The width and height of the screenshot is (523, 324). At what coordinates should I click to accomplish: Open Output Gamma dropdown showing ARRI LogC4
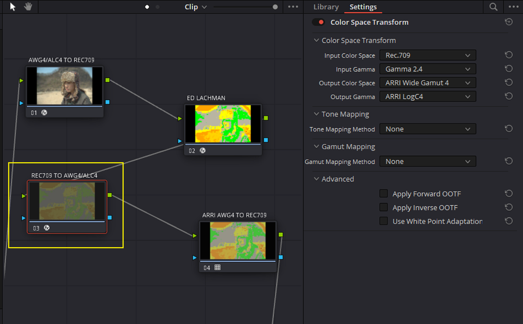(x=428, y=96)
